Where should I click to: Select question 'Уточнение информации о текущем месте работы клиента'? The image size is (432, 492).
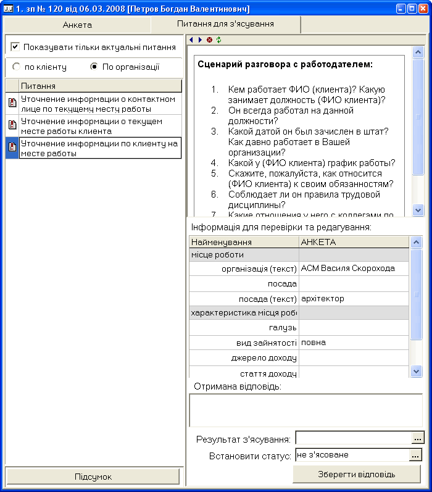[x=101, y=126]
